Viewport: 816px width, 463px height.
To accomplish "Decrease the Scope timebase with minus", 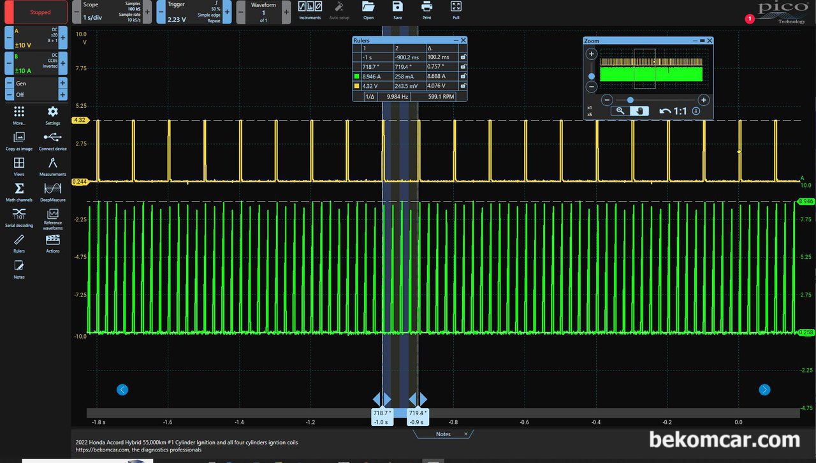I will tap(76, 12).
